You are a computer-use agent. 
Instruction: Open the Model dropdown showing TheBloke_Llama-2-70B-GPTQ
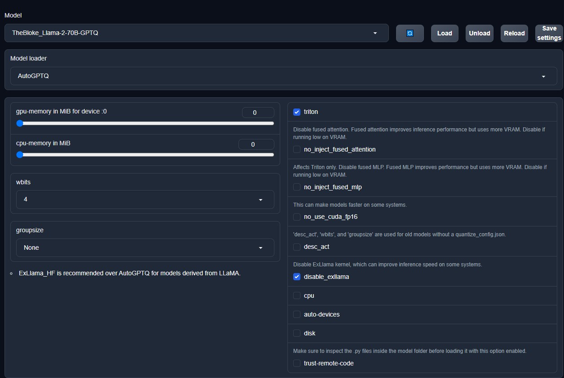(197, 33)
